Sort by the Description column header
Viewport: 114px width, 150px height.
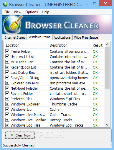(x=70, y=45)
